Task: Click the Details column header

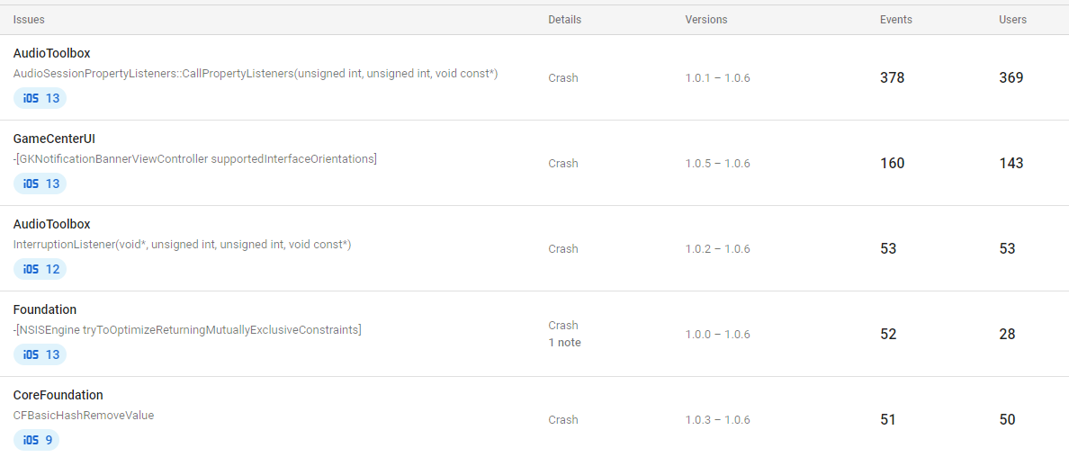Action: pos(564,19)
